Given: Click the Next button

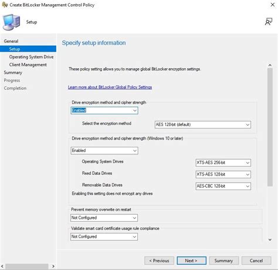Looking at the screenshot, I should pos(191,261).
